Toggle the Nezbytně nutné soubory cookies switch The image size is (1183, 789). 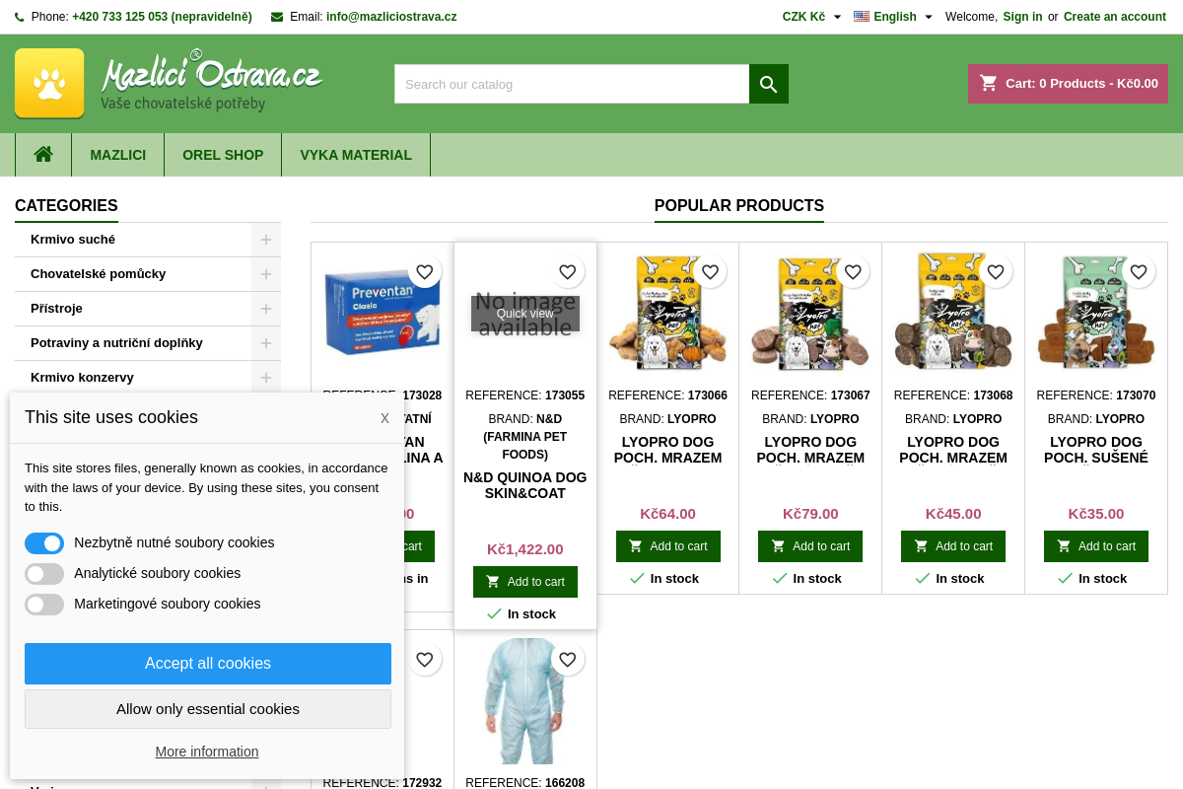44,543
